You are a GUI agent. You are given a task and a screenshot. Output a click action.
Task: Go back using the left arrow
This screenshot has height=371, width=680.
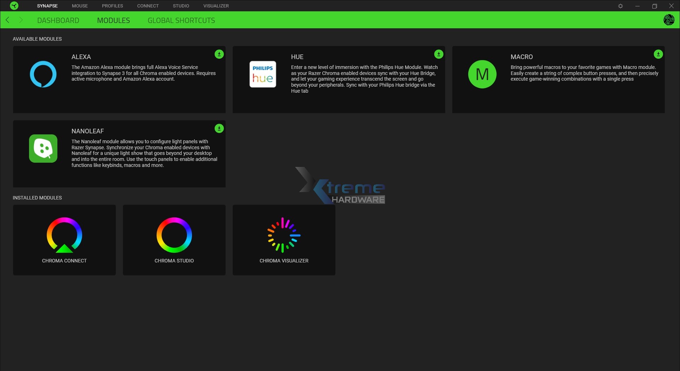click(x=8, y=20)
